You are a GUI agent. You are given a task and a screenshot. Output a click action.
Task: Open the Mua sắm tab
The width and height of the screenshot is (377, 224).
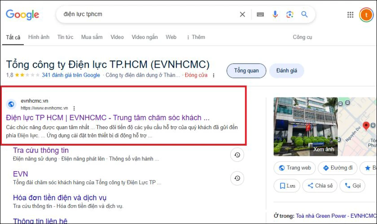tap(92, 37)
